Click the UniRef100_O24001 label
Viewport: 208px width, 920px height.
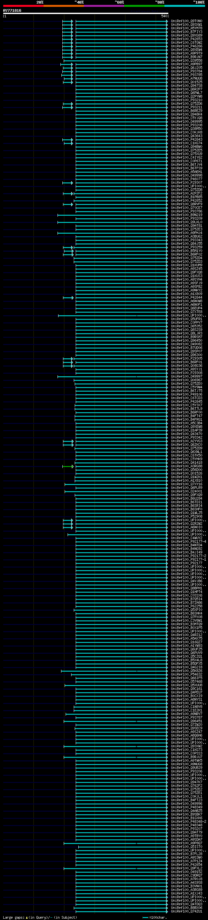click(186, 491)
